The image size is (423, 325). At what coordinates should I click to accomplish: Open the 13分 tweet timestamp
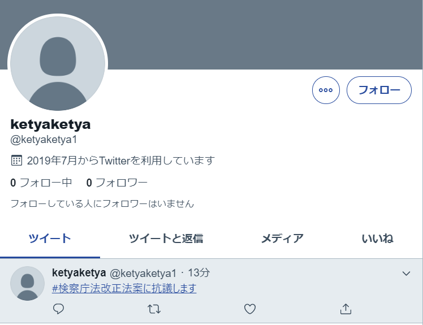[x=198, y=272]
